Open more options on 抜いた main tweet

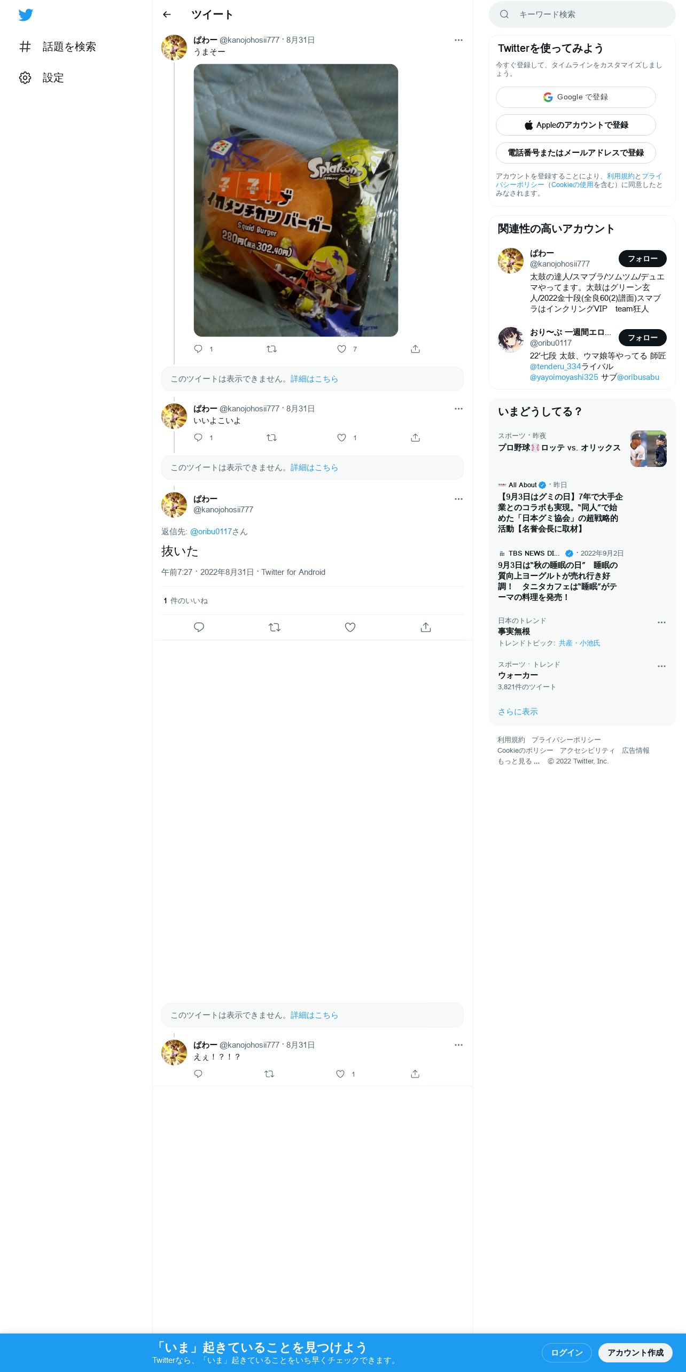click(458, 499)
